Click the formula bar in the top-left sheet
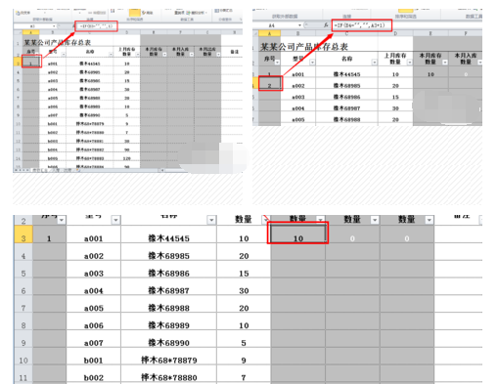The height and width of the screenshot is (384, 498). [96, 26]
